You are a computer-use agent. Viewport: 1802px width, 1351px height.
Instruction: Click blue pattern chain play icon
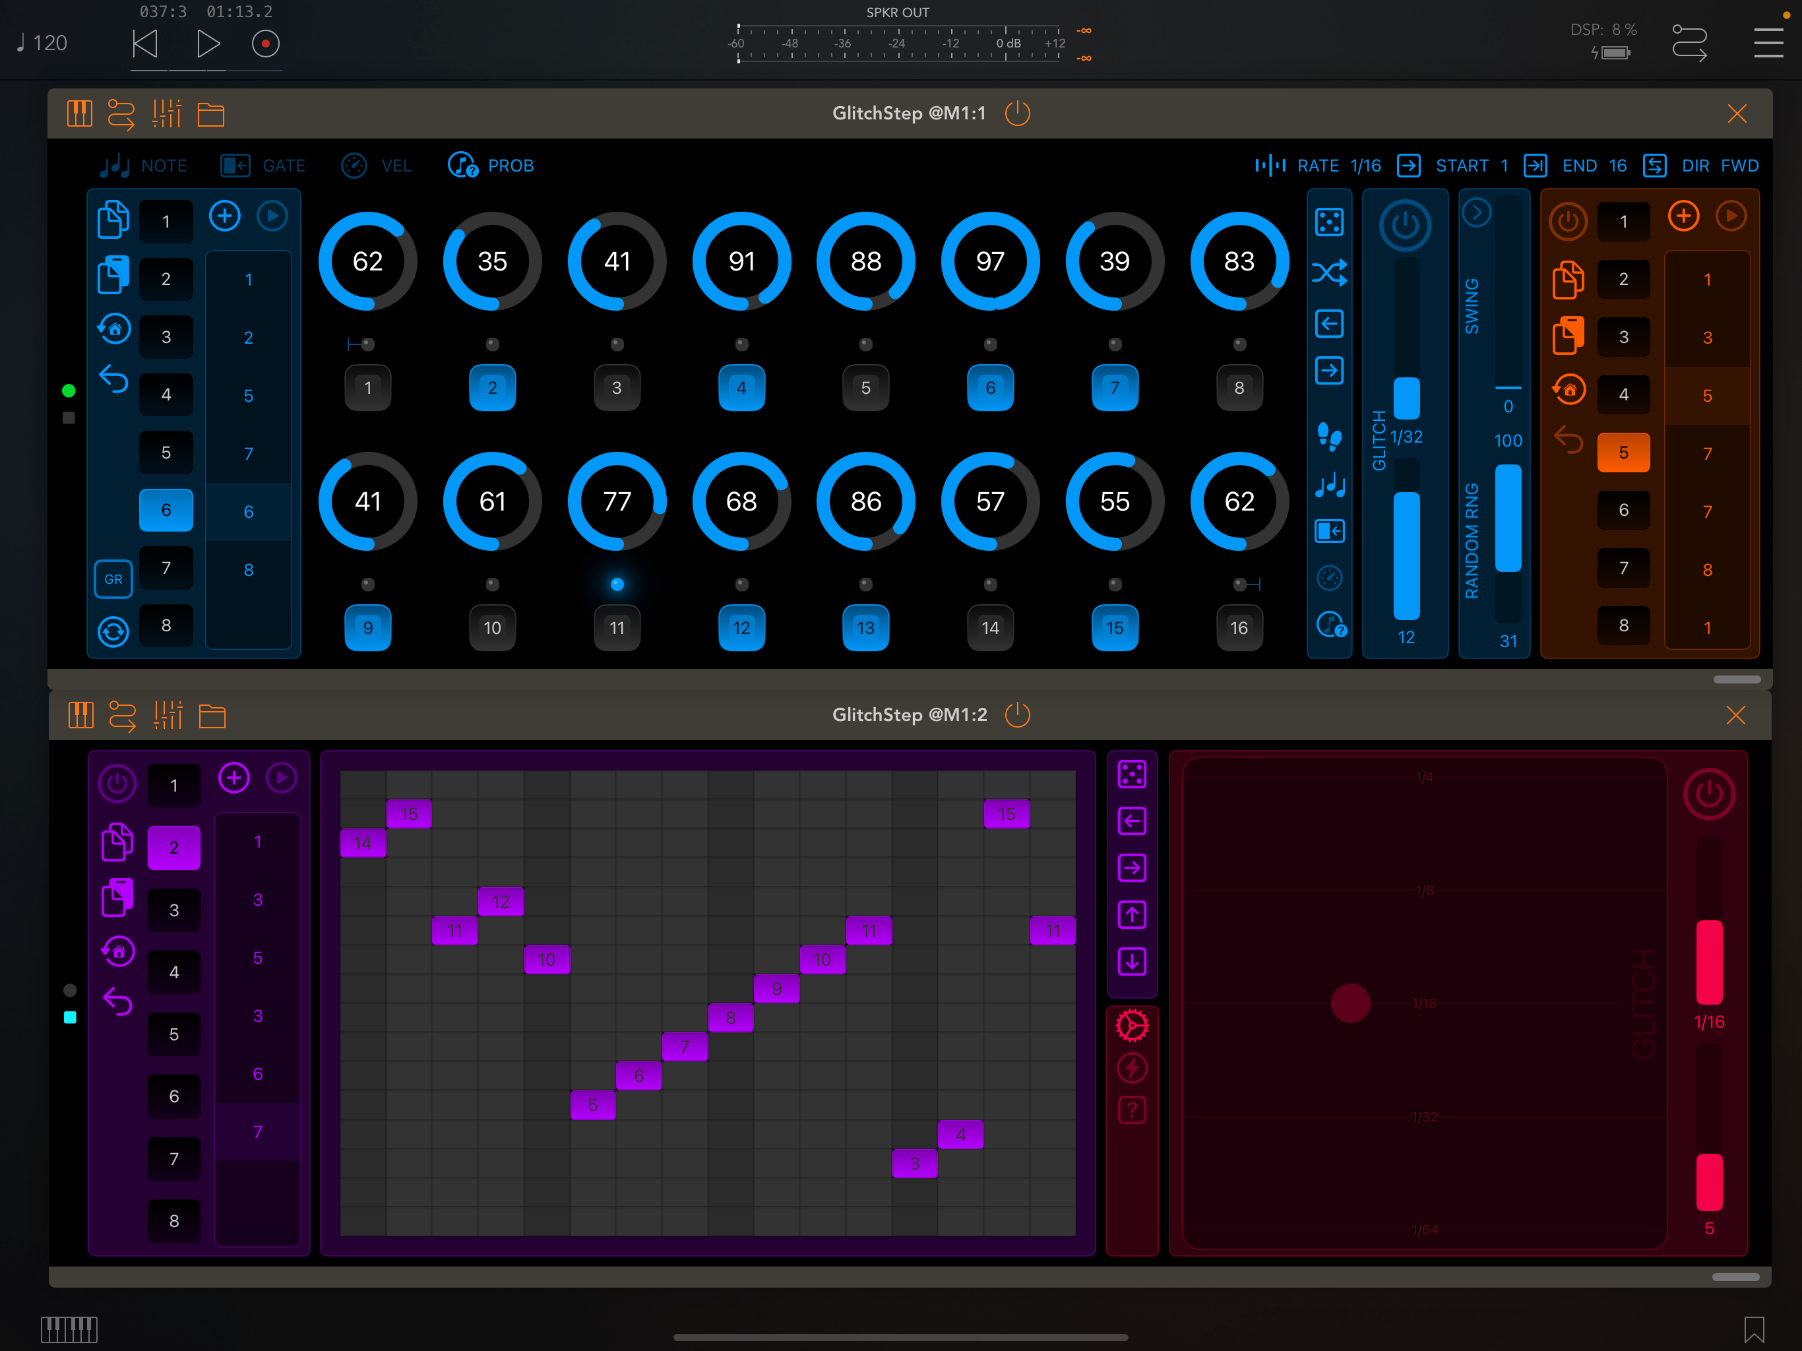coord(272,216)
